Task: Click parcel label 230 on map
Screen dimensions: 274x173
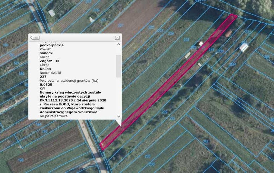Action: point(221,51)
